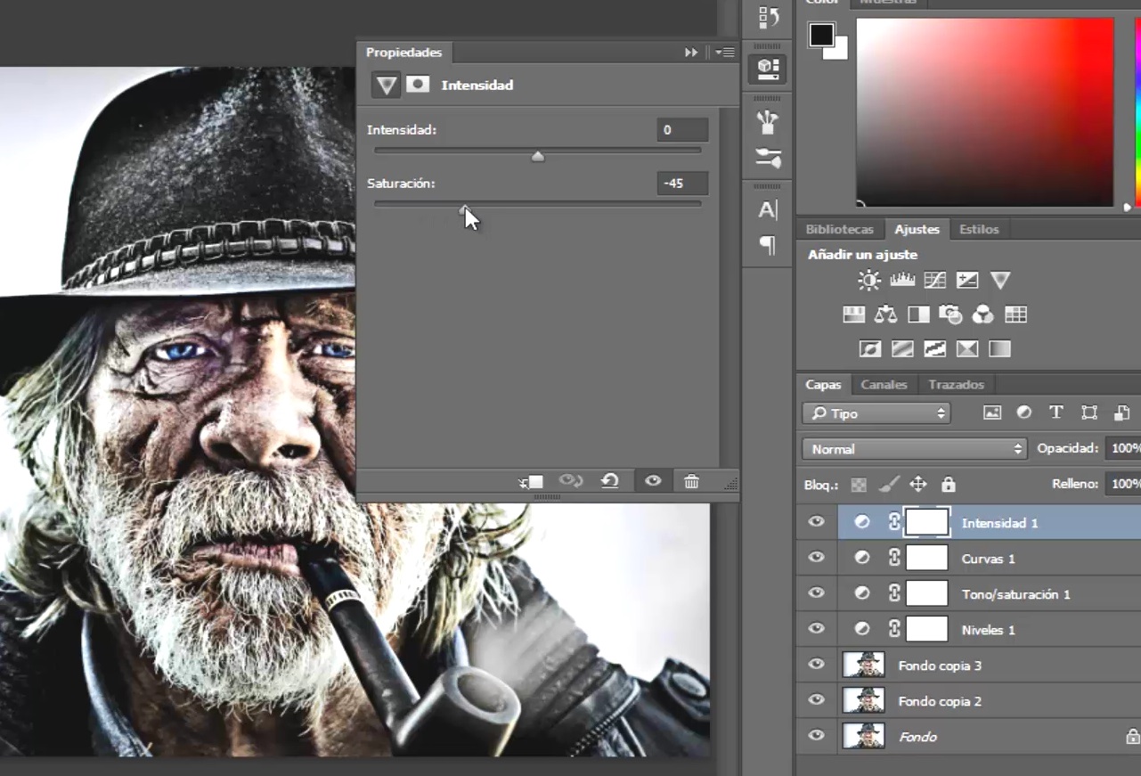The image size is (1141, 776).
Task: Filter layers by pixel layers
Action: pyautogui.click(x=992, y=413)
